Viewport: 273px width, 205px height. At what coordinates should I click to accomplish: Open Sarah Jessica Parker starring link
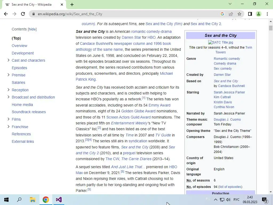tap(229, 92)
